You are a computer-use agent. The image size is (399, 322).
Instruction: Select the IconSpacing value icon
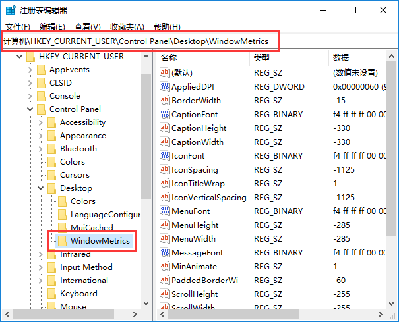(164, 169)
